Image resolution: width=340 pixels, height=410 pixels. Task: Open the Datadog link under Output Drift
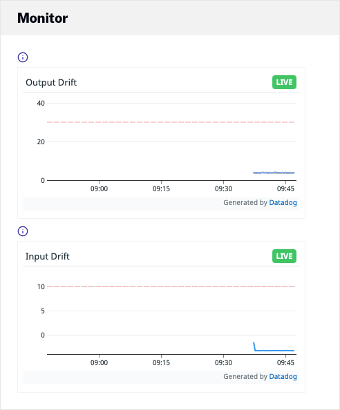(x=283, y=203)
